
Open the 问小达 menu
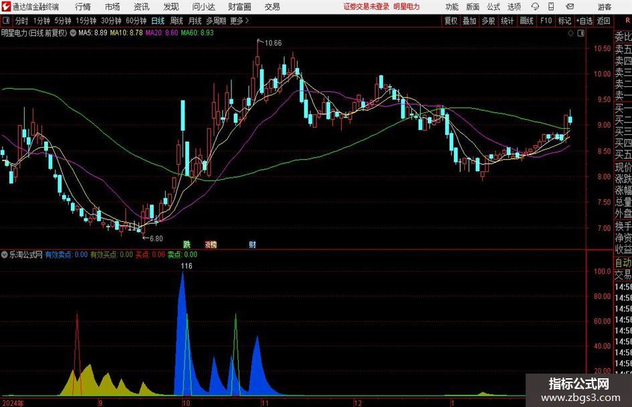(x=203, y=7)
